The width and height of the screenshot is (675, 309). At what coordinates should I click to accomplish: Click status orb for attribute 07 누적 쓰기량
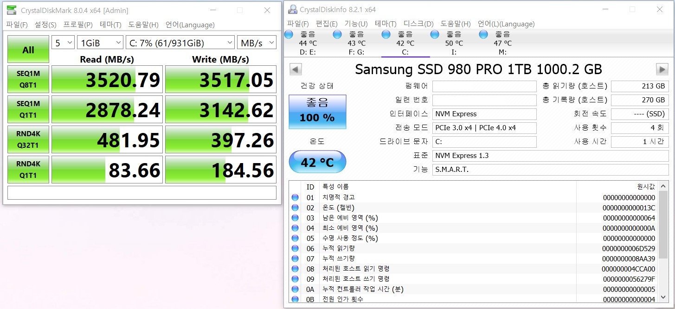point(295,259)
